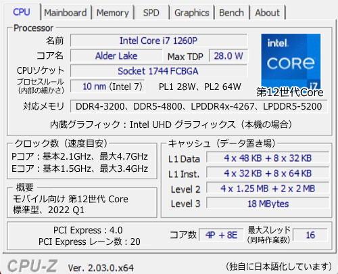This screenshot has width=338, height=274.
Task: Click the Eコア clock speed line
Action: pos(80,168)
